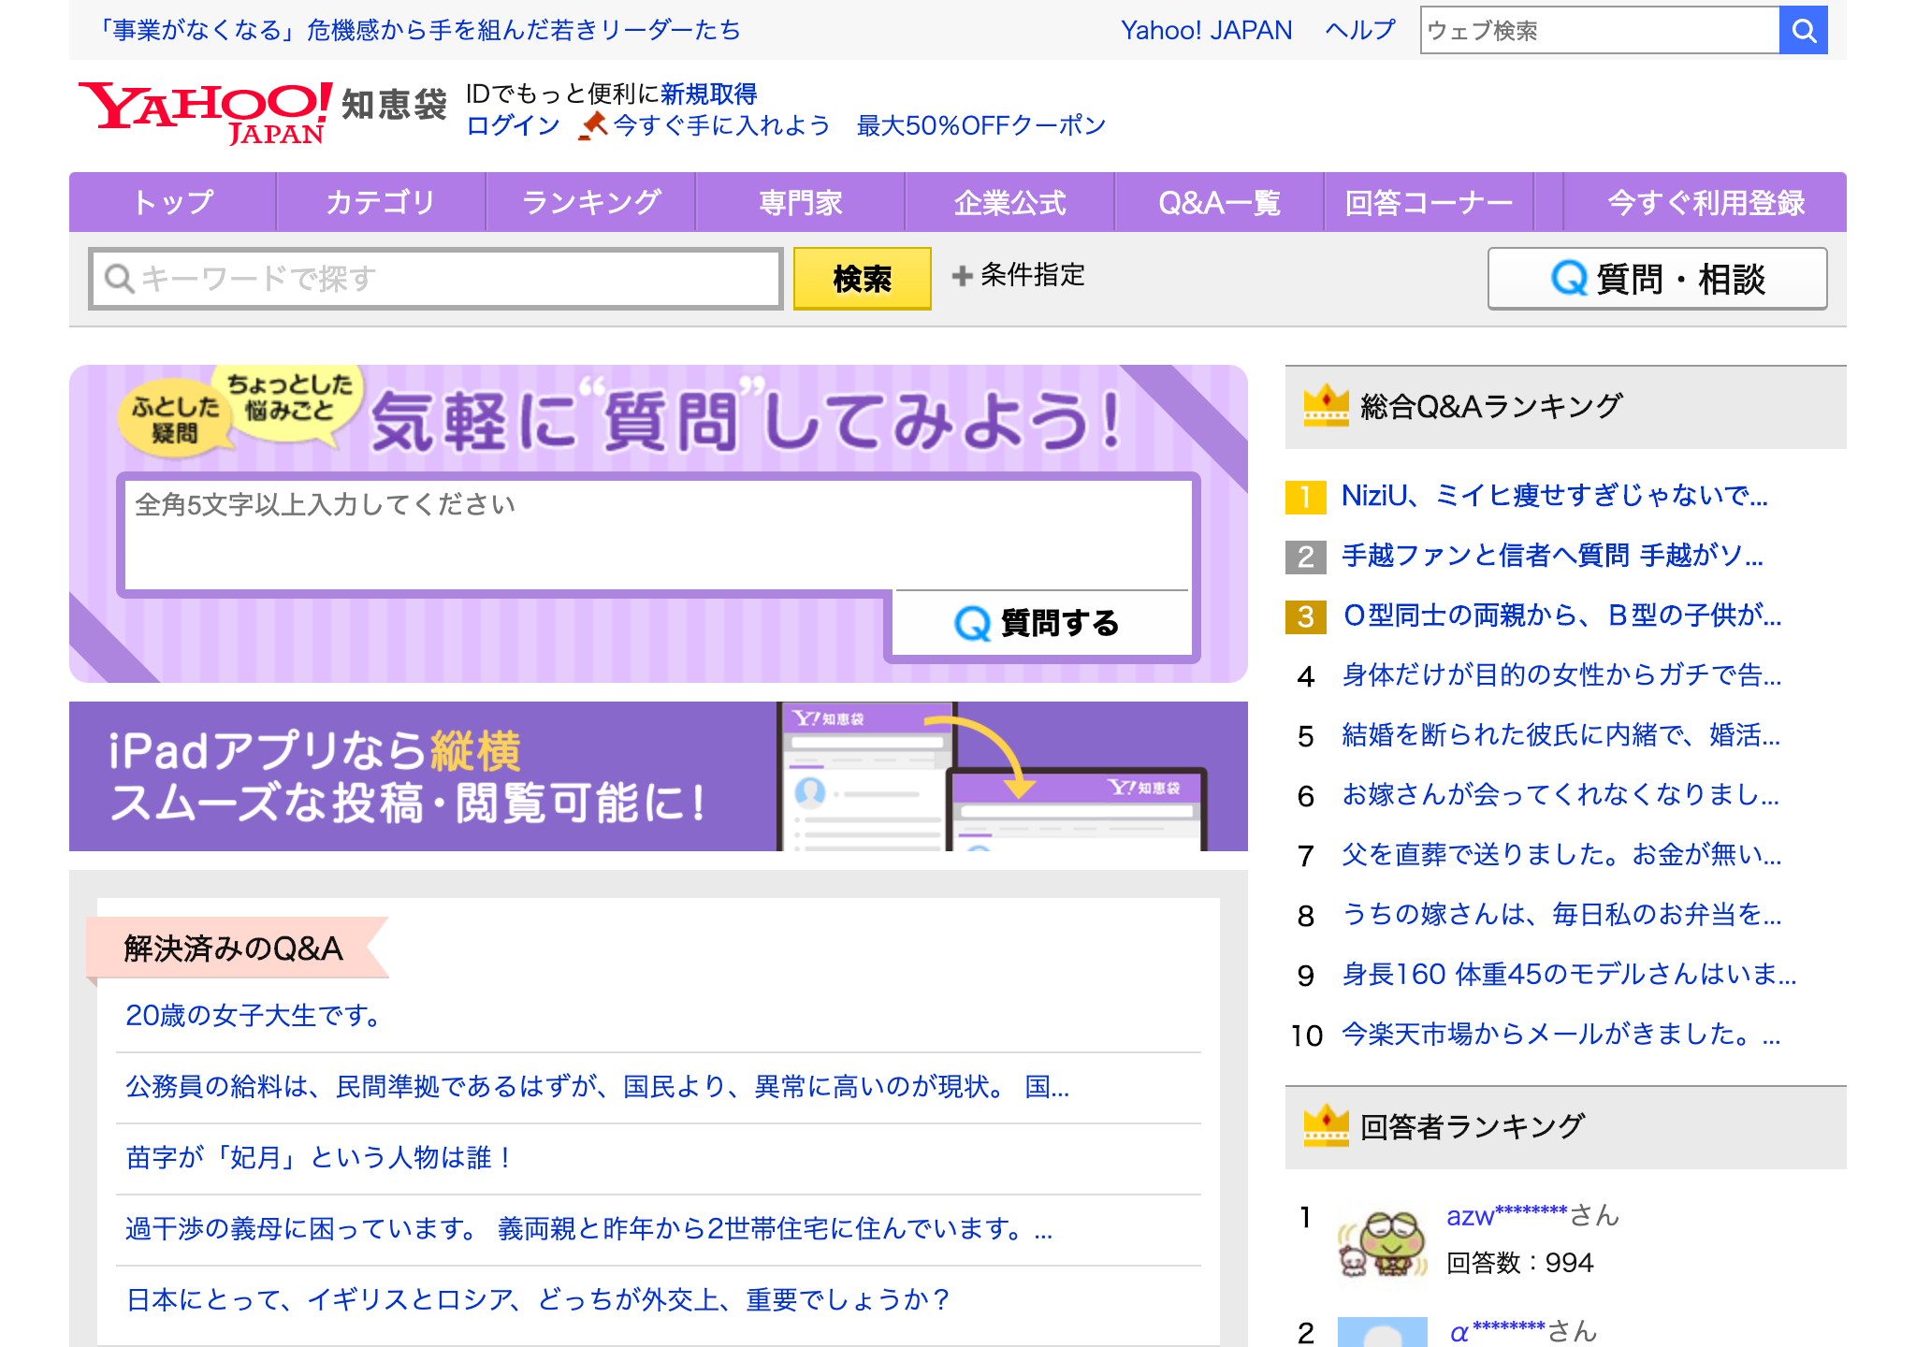Open the Yahoo! JAPAN link in header

click(x=1206, y=31)
